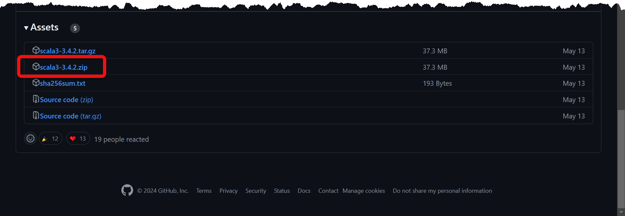The height and width of the screenshot is (216, 625).
Task: Open the smiley add-reaction picker
Action: pos(30,139)
